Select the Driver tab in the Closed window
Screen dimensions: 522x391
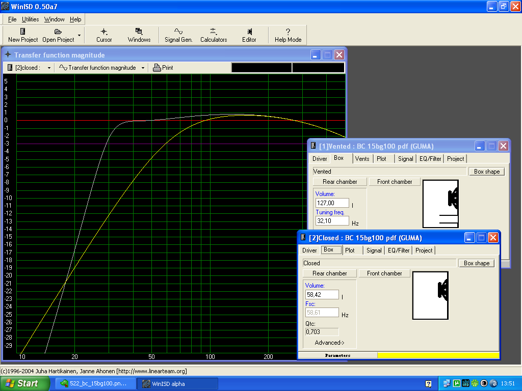(x=309, y=250)
